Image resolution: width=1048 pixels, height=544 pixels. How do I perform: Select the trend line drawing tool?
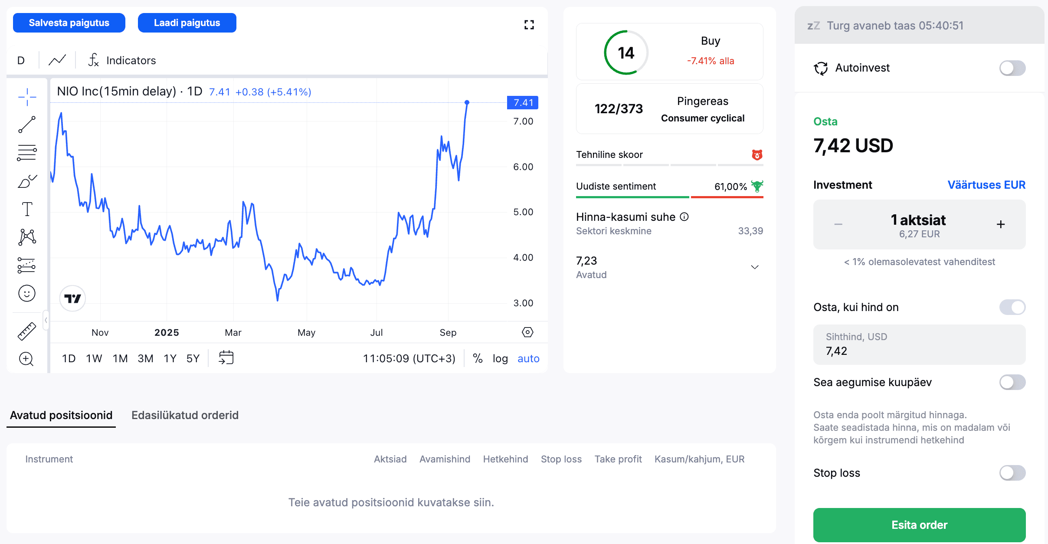point(27,125)
